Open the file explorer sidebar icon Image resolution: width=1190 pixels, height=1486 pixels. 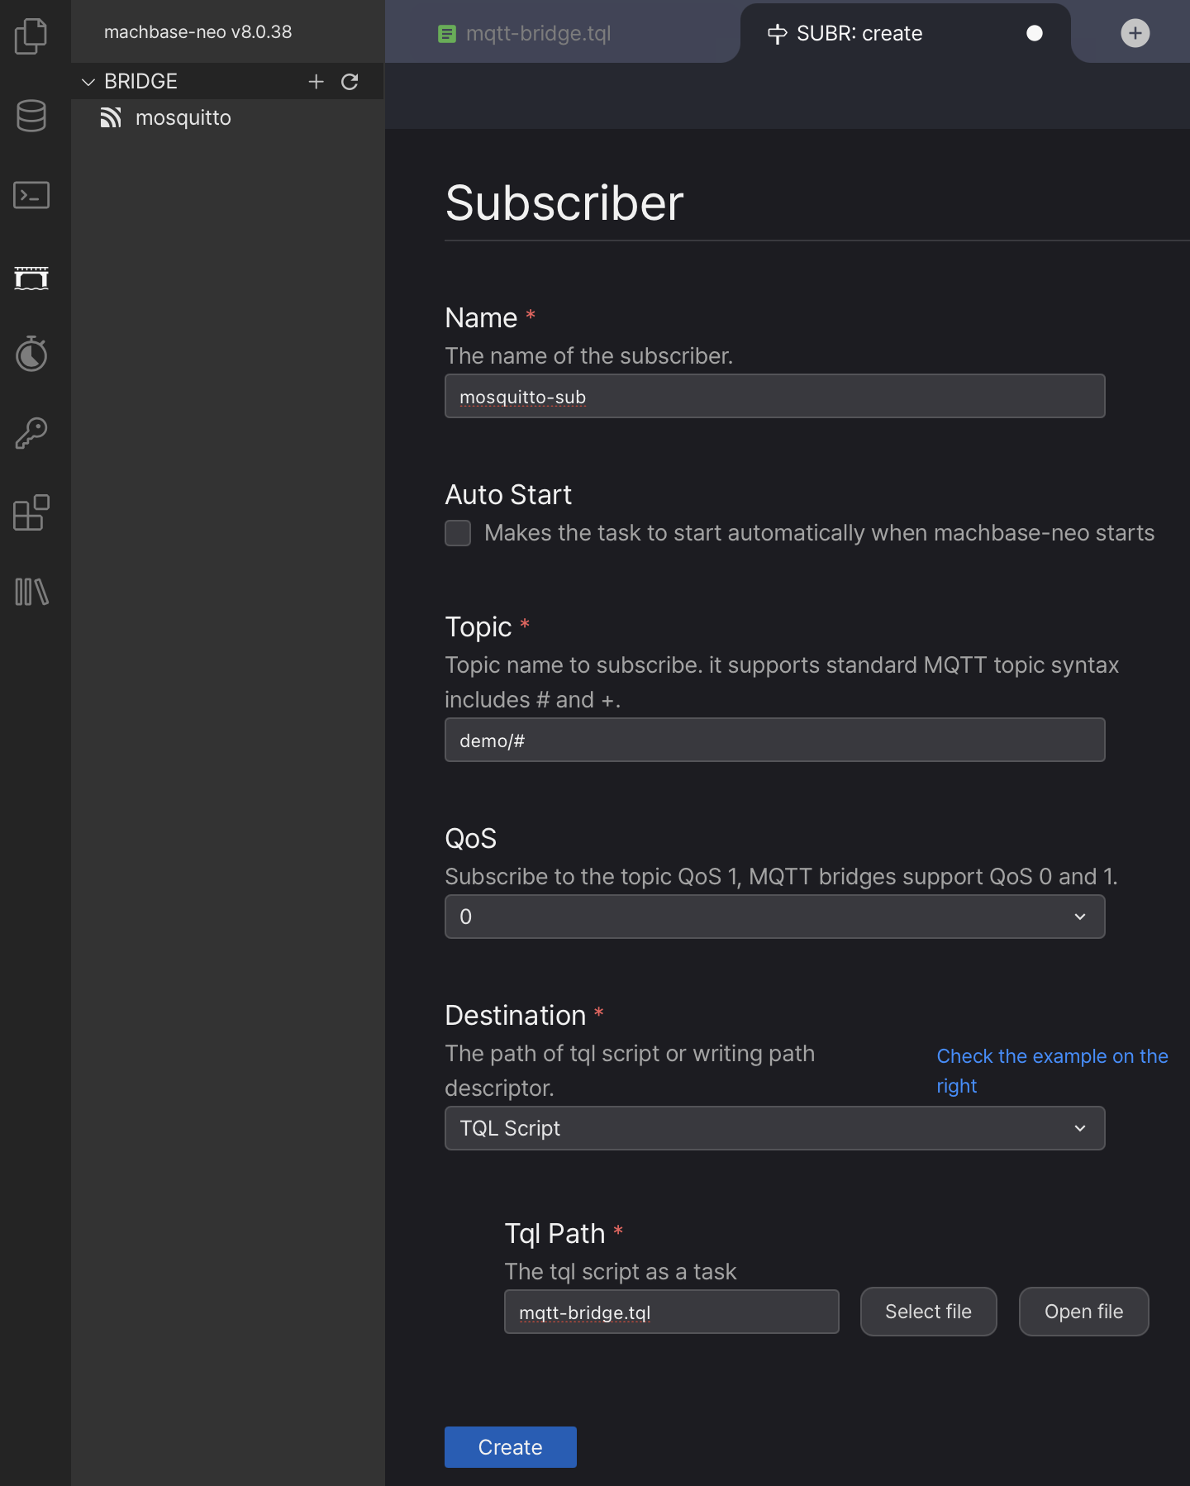tap(31, 36)
